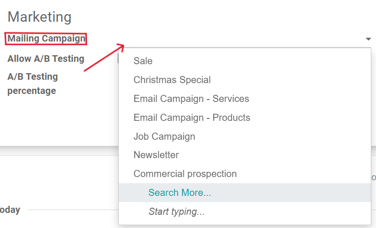
Task: Select Email Campaign - Products entry
Action: tap(192, 118)
